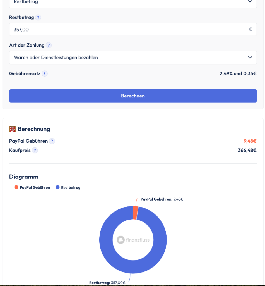Click the orange PayPal Gebühren donut segment
Image resolution: width=265 pixels, height=286 pixels.
pyautogui.click(x=136, y=213)
